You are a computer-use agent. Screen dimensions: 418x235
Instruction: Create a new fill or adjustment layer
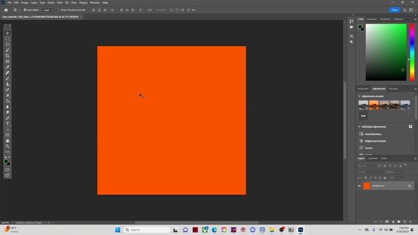393,222
